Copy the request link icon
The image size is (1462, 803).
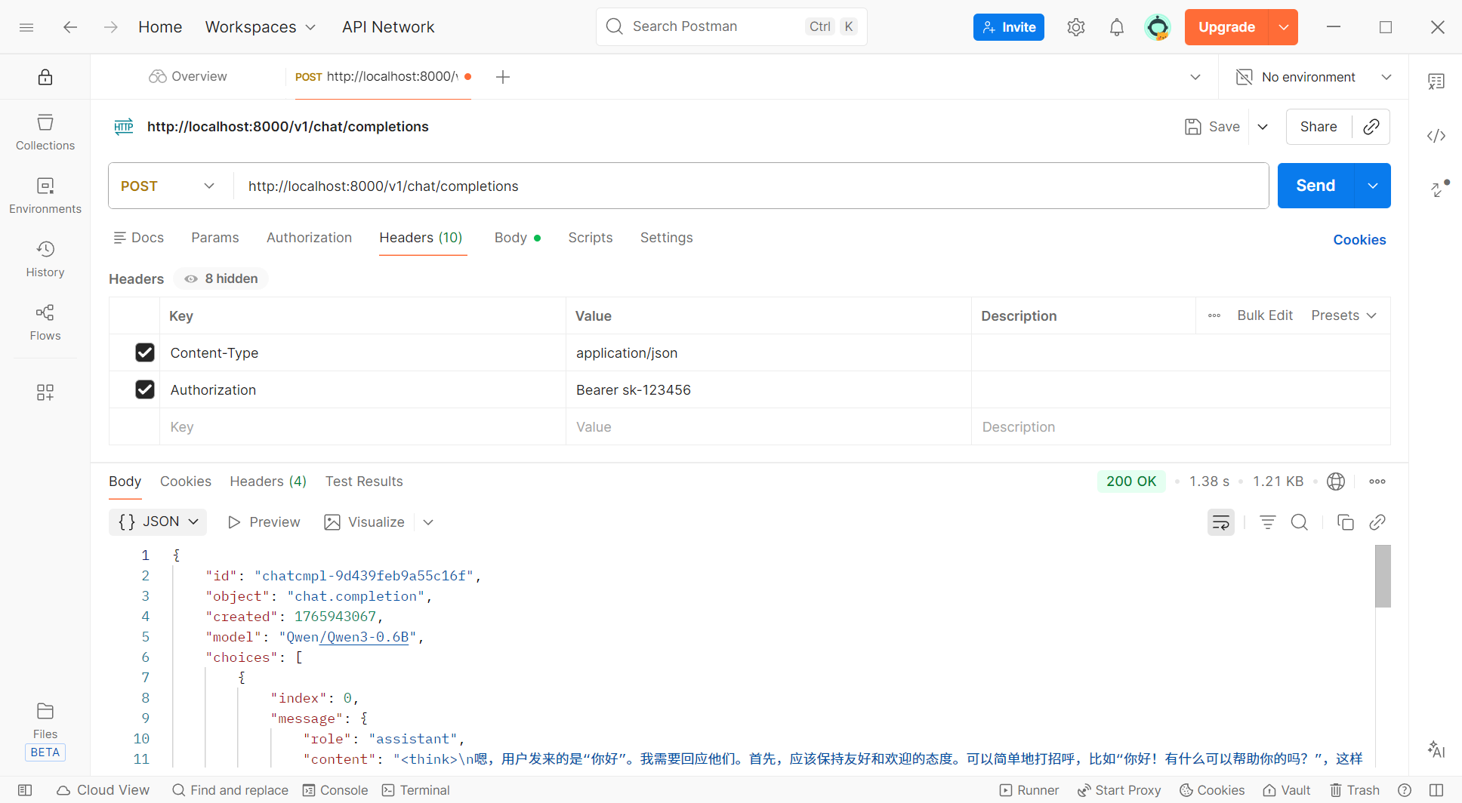tap(1371, 127)
